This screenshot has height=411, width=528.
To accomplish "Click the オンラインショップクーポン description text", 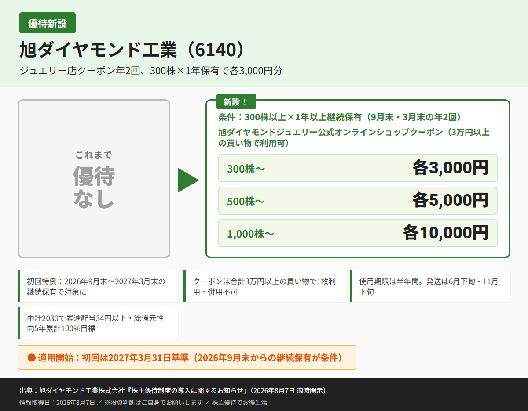I will coord(354,137).
